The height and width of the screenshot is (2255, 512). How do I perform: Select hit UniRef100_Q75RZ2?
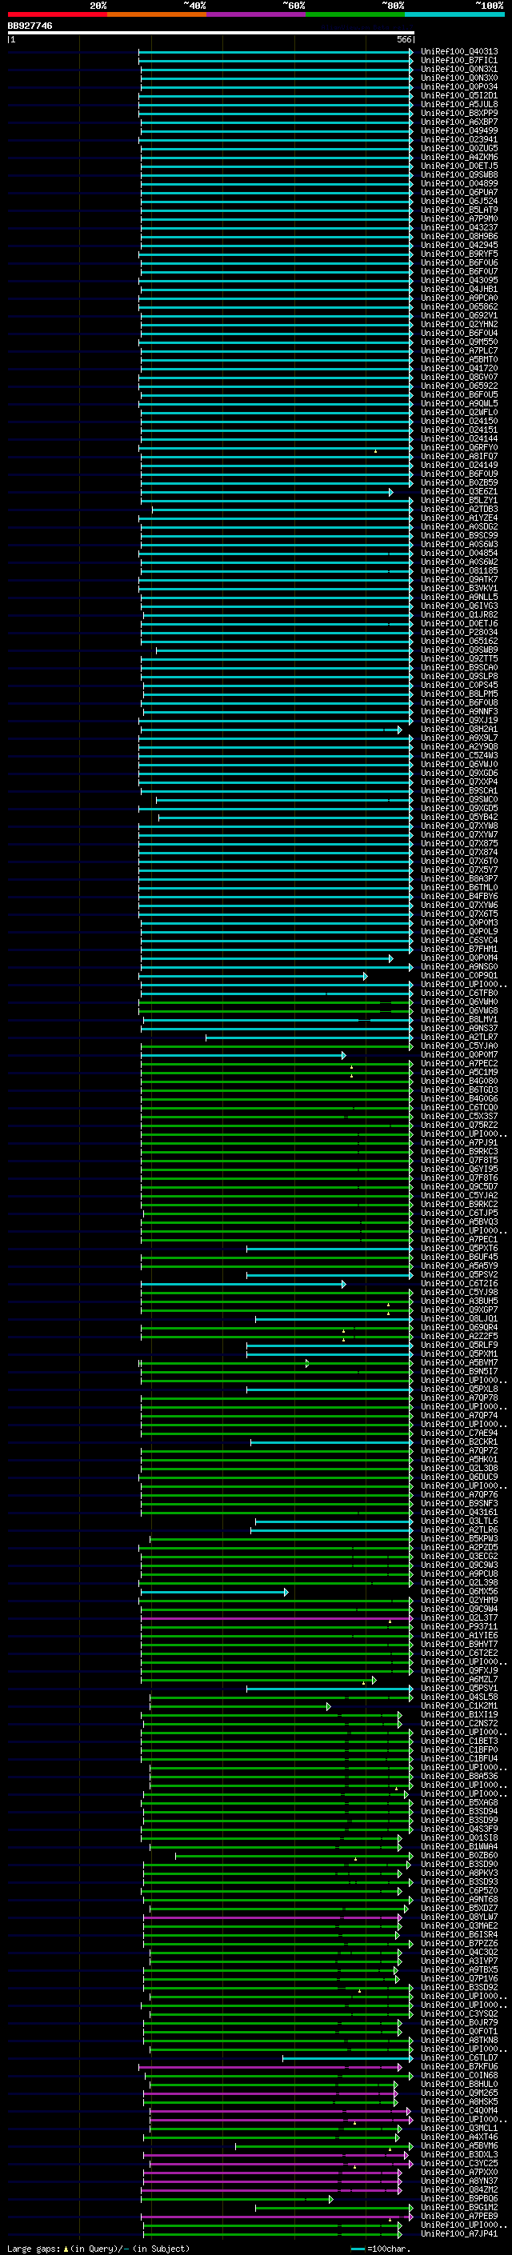(459, 1125)
